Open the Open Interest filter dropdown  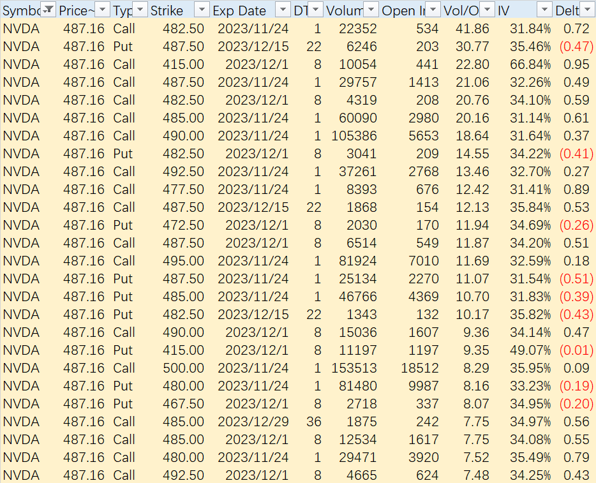coord(433,10)
